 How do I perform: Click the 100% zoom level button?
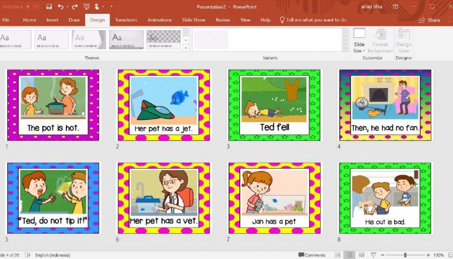tap(439, 255)
